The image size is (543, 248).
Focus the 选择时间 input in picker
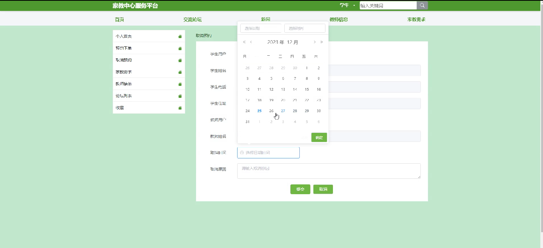coord(305,28)
